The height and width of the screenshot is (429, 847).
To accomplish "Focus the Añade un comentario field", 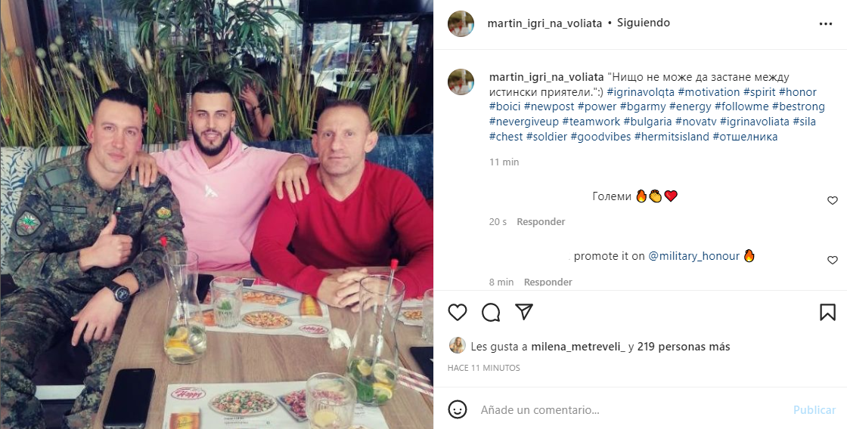I will (632, 409).
